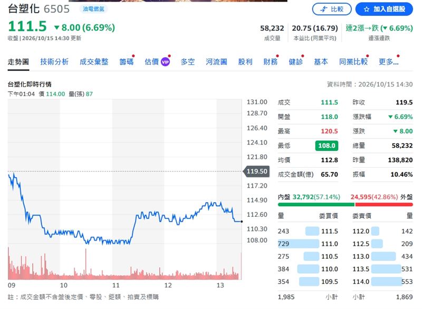
Task: Switch to the 技術分析 tab
Action: coord(54,62)
